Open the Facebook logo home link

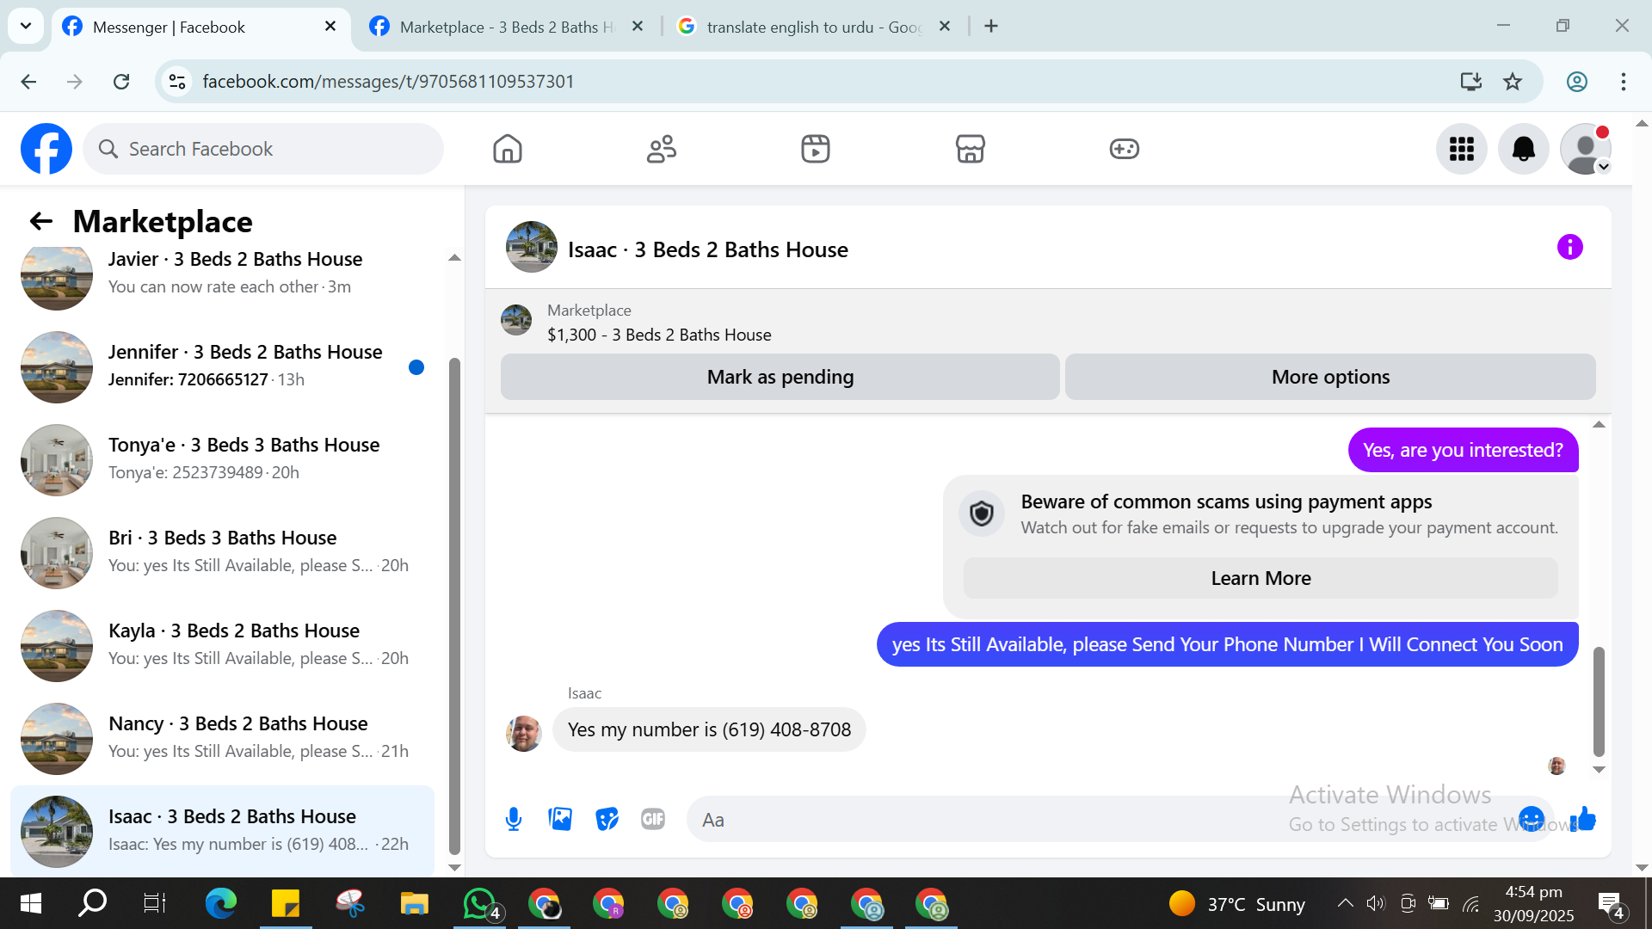46,149
